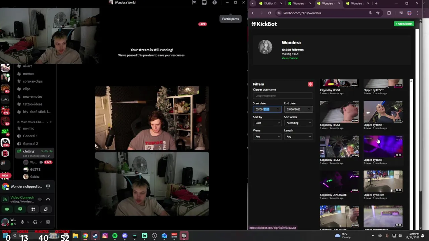Image resolution: width=429 pixels, height=241 pixels.
Task: Open the purple clip thumbnail by RESIST
Action: click(383, 147)
